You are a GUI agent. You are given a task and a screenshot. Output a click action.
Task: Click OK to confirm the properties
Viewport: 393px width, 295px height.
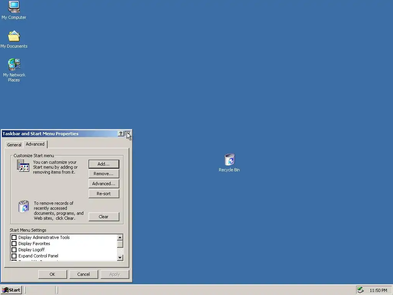tap(53, 274)
